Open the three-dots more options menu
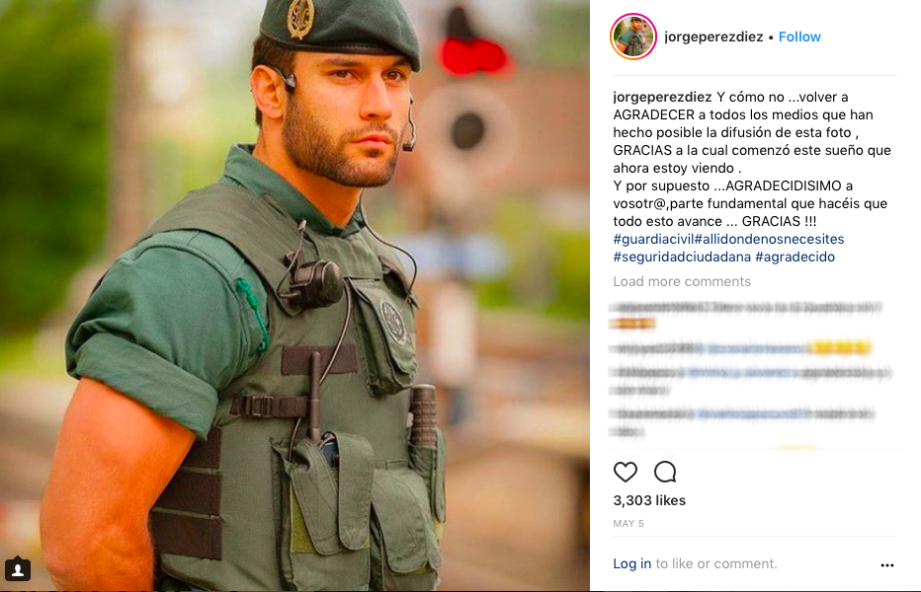 point(887,565)
